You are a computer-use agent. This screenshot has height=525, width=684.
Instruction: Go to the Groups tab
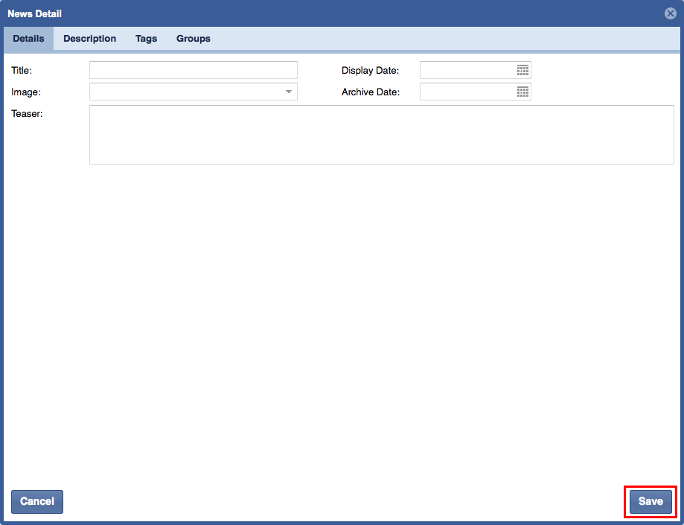click(193, 39)
